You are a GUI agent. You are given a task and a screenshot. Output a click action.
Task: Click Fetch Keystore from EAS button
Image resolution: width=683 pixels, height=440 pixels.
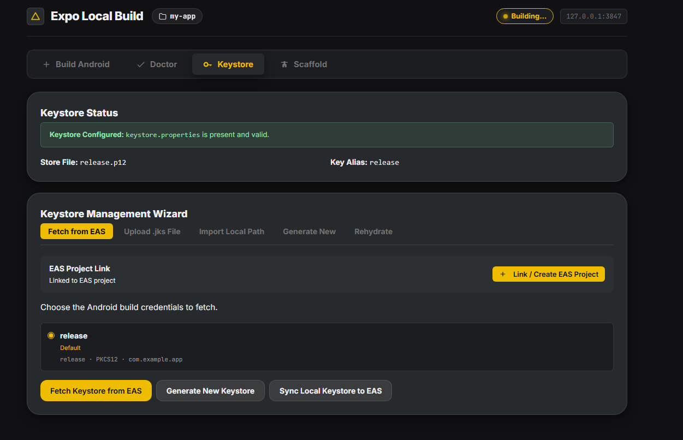click(96, 391)
